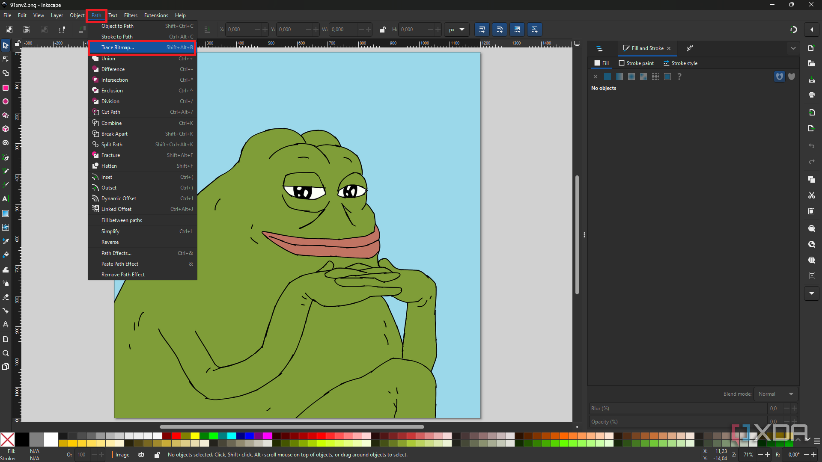Select the Selector arrow tool
Viewport: 822px width, 462px height.
click(6, 45)
